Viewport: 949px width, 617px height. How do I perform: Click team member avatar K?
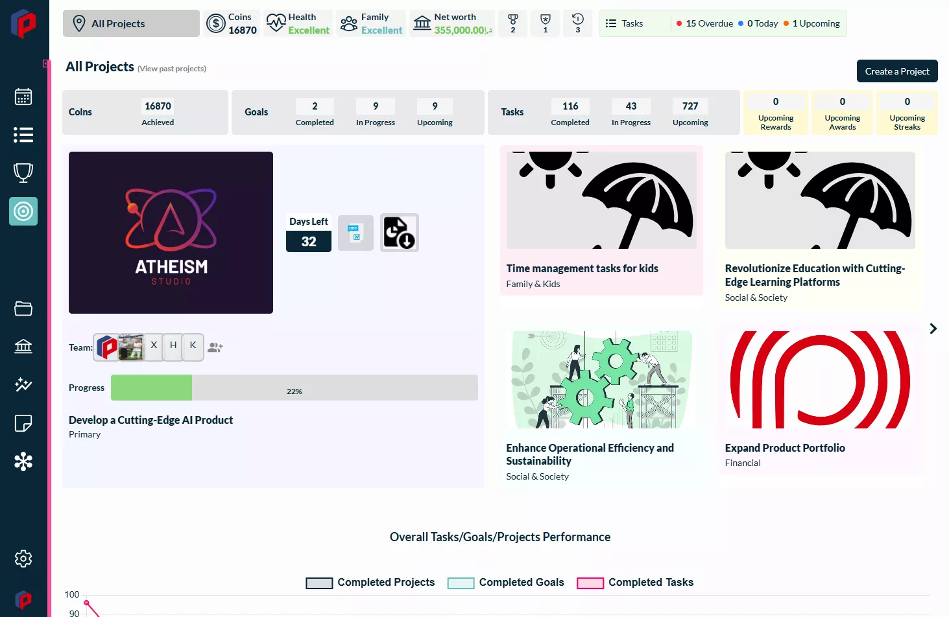coord(193,345)
